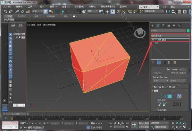This screenshot has width=192, height=131.
Task: Open the 修改器(M) menu
Action: pos(79,7)
